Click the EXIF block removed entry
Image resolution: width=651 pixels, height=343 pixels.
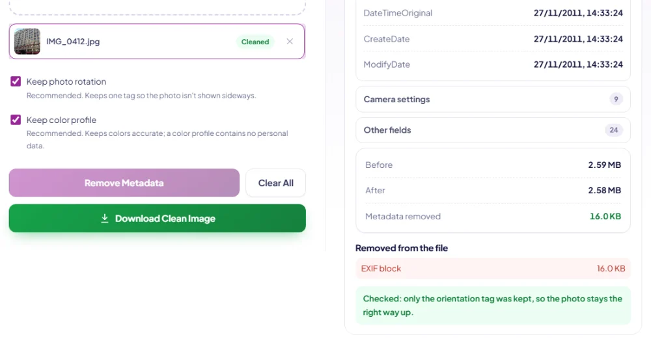coord(493,269)
